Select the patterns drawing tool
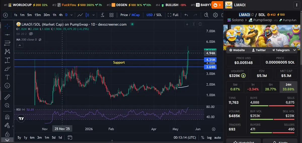 coord(7,52)
